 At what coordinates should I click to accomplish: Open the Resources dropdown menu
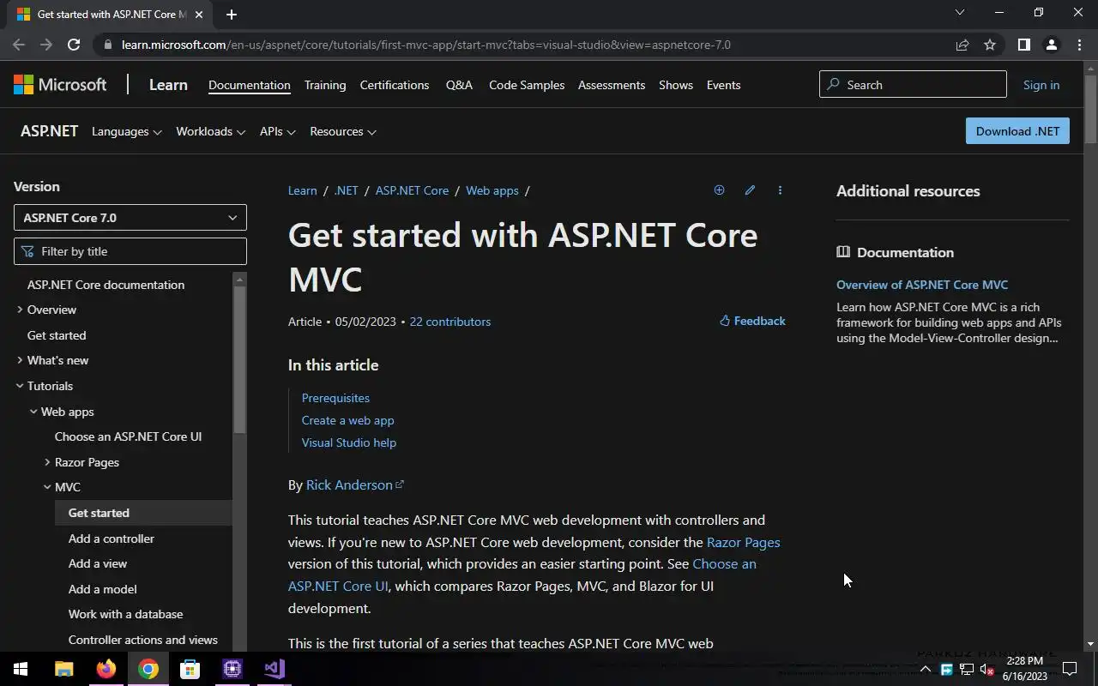coord(342,131)
